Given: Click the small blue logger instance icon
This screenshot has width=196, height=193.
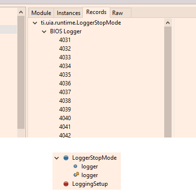Looking at the screenshot, I should click(x=75, y=166).
